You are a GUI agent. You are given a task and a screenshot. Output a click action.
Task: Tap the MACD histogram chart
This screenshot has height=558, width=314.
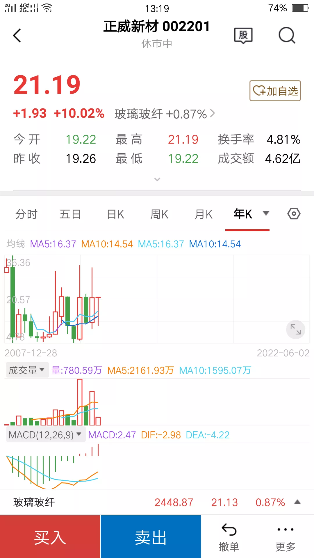pyautogui.click(x=157, y=466)
